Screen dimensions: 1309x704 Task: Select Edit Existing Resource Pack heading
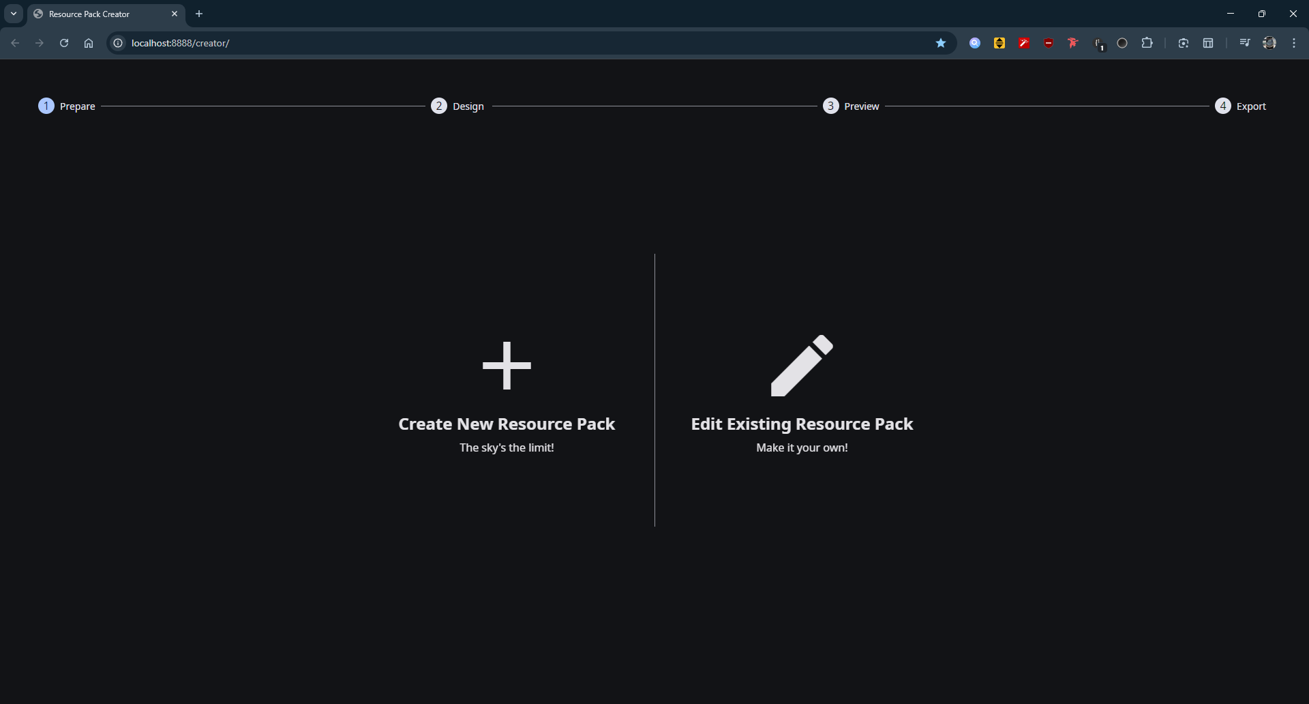click(x=802, y=424)
